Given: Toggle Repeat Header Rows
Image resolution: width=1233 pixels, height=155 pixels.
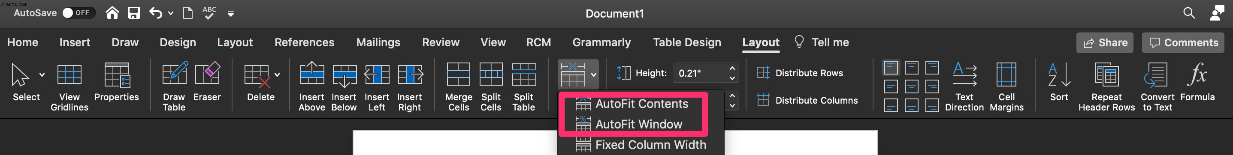Looking at the screenshot, I should tap(1106, 86).
